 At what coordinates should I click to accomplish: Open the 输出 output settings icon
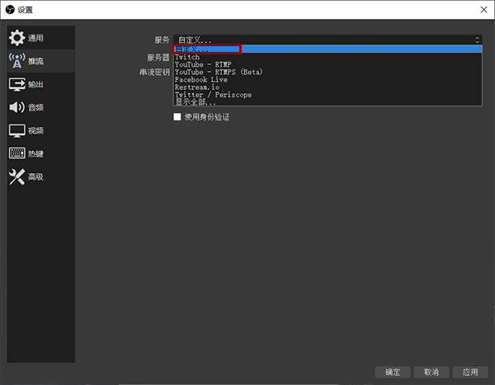(16, 84)
